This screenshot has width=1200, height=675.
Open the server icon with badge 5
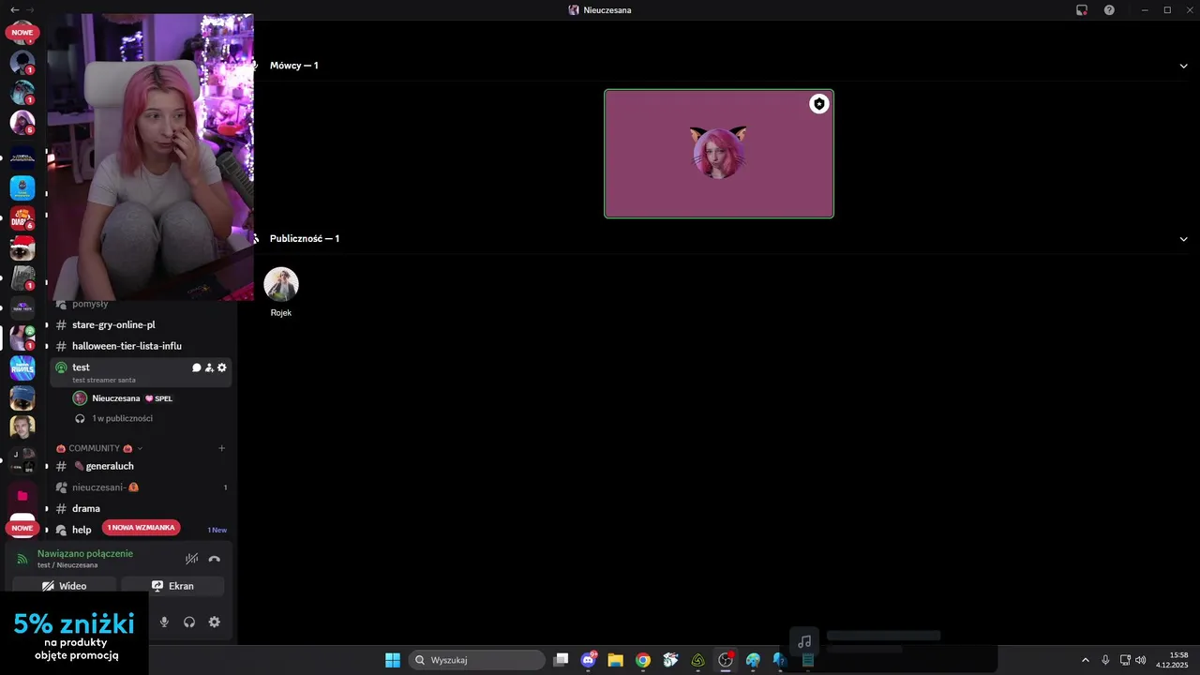pos(22,122)
